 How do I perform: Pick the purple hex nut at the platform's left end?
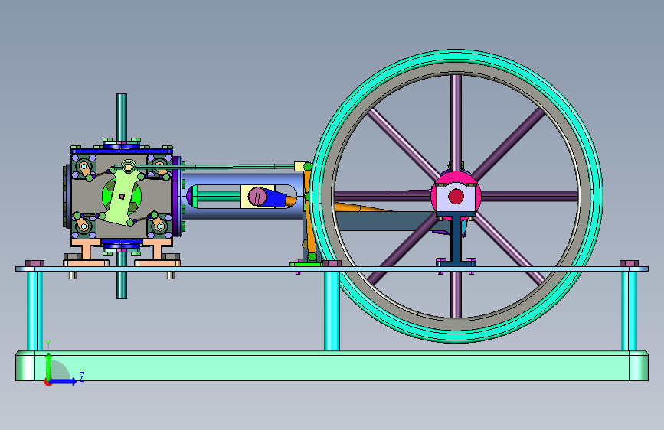tap(34, 264)
